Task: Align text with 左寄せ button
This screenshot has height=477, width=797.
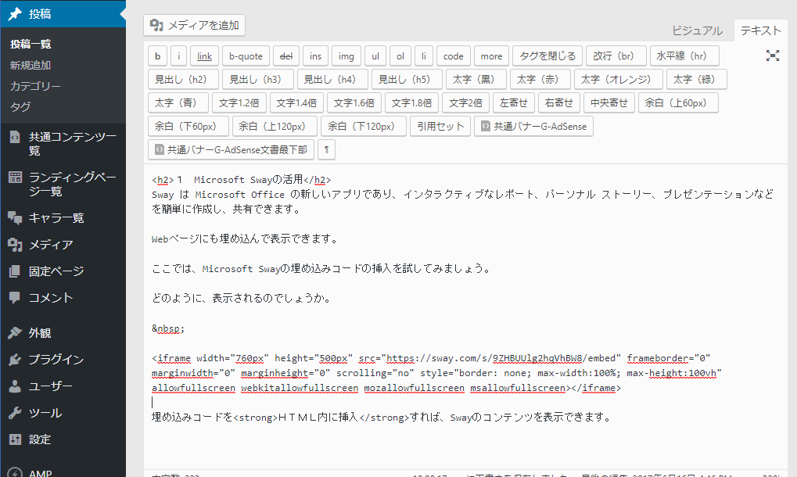Action: [x=514, y=102]
